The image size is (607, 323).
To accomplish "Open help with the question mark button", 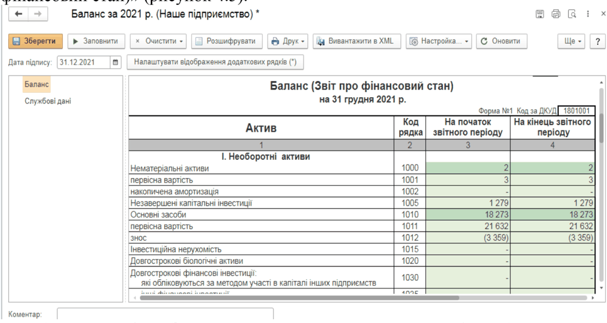I will coord(598,41).
